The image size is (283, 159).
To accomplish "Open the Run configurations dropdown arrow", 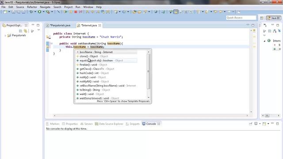I will 43,12.
